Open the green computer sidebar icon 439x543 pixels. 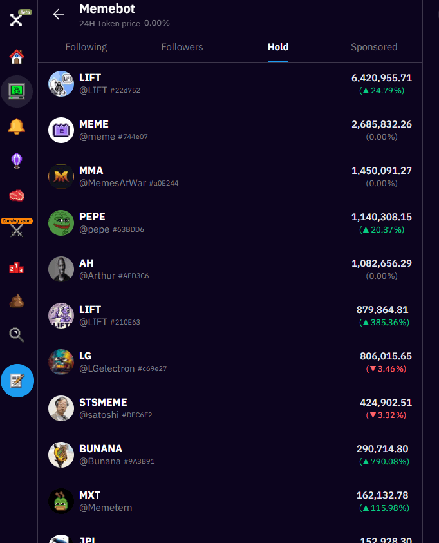click(17, 91)
